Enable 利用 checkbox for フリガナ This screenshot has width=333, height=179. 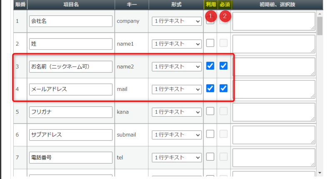(210, 111)
